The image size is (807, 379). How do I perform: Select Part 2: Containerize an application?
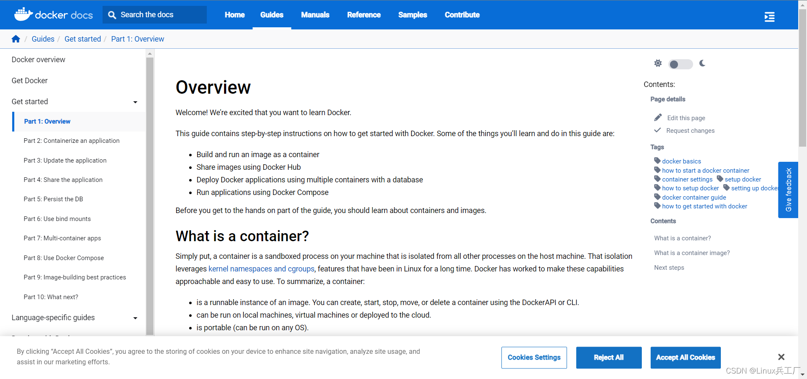tap(71, 141)
